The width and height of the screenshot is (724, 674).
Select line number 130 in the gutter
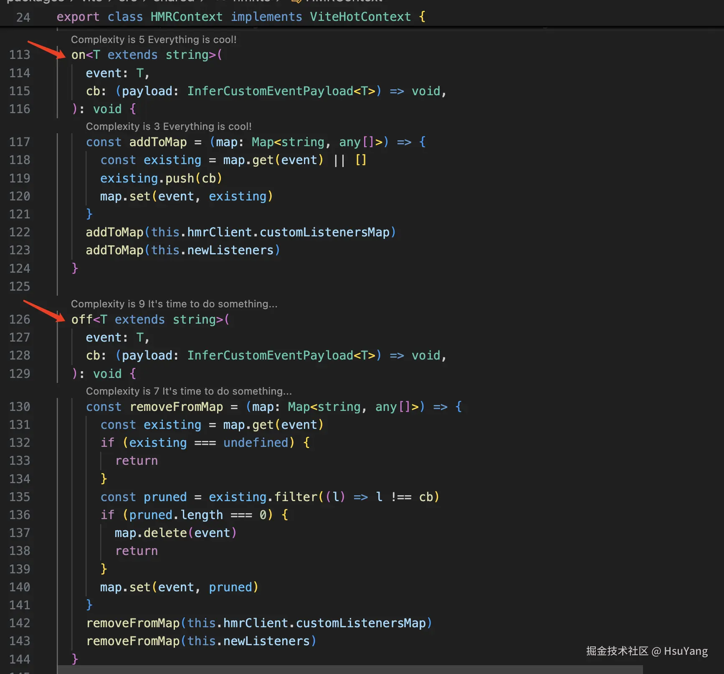coord(20,407)
